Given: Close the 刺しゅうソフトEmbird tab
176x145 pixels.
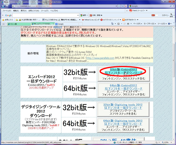Looking at the screenshot, I should pyautogui.click(x=53, y=24).
